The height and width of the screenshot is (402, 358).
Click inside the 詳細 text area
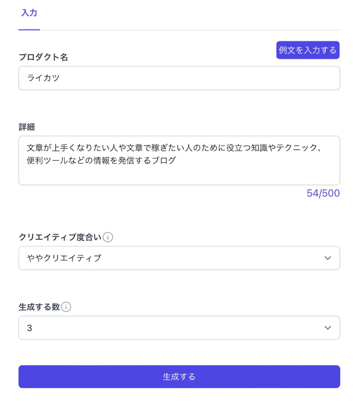[x=179, y=172]
